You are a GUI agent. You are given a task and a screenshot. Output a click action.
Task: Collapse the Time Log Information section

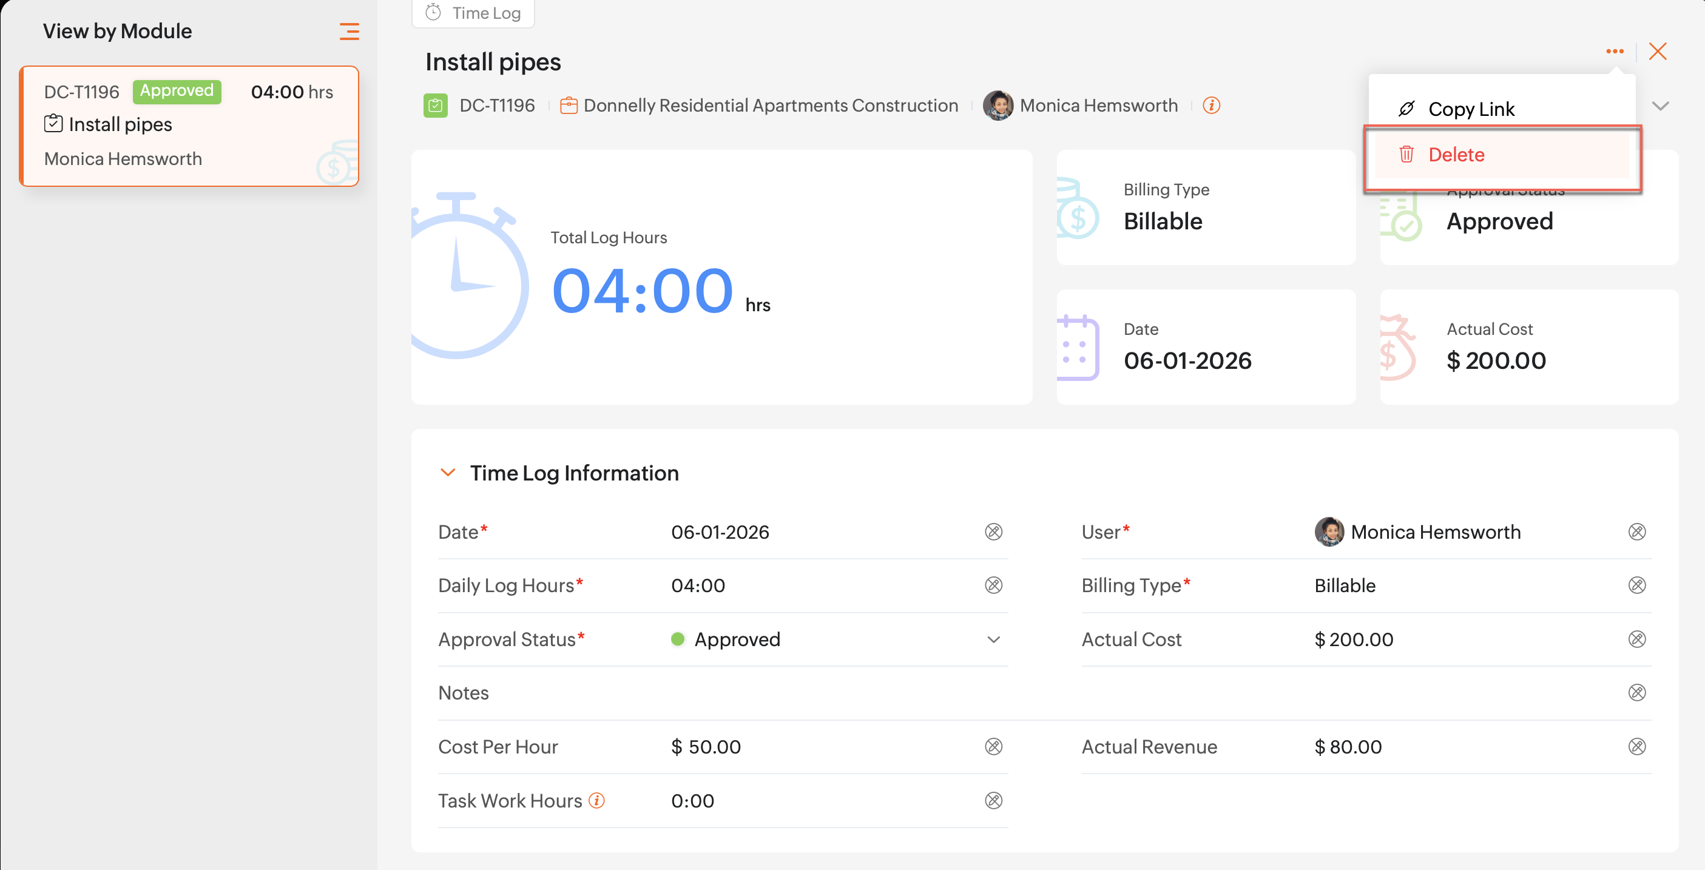coord(448,473)
